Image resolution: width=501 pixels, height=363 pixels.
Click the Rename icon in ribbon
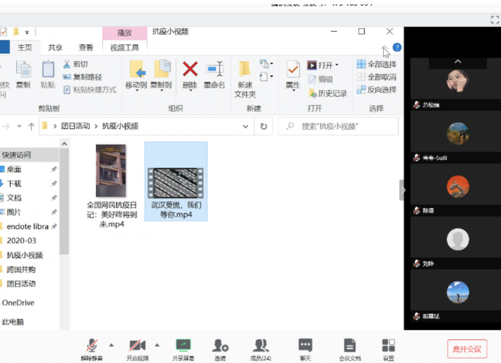click(x=214, y=70)
